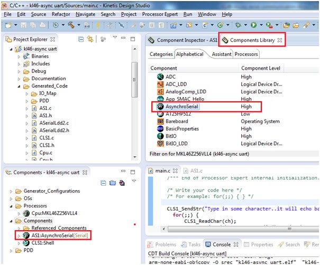The width and height of the screenshot is (320, 265).
Task: Switch to the AS1.c editor tab
Action: pos(193,171)
